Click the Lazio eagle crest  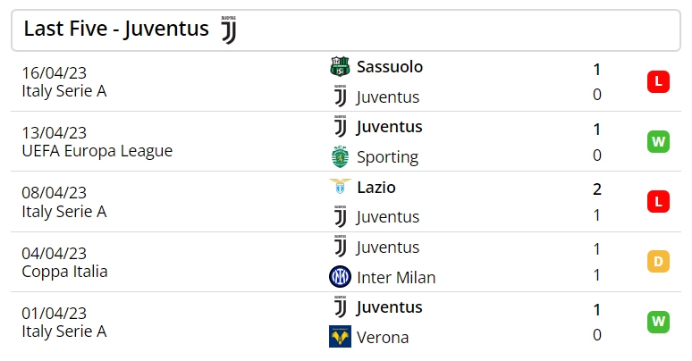coord(340,187)
